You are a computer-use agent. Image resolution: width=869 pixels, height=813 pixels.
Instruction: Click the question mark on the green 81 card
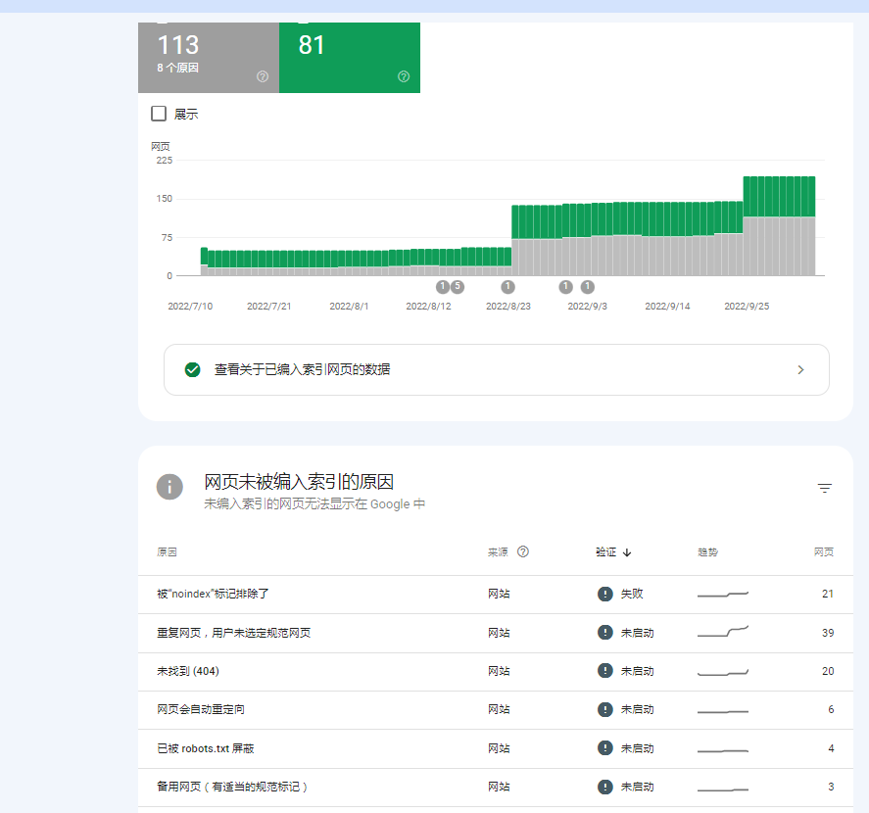tap(403, 76)
